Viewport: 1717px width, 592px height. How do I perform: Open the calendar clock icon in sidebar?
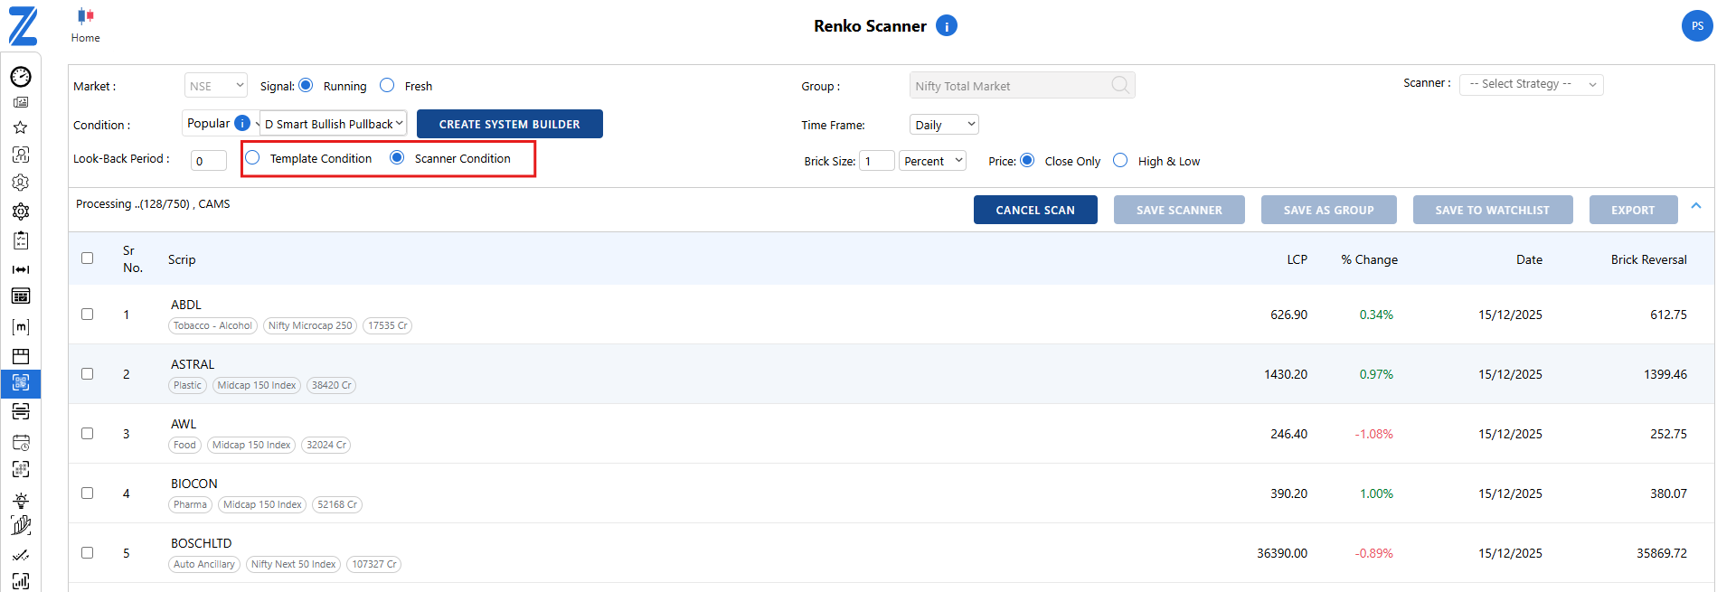pos(21,443)
